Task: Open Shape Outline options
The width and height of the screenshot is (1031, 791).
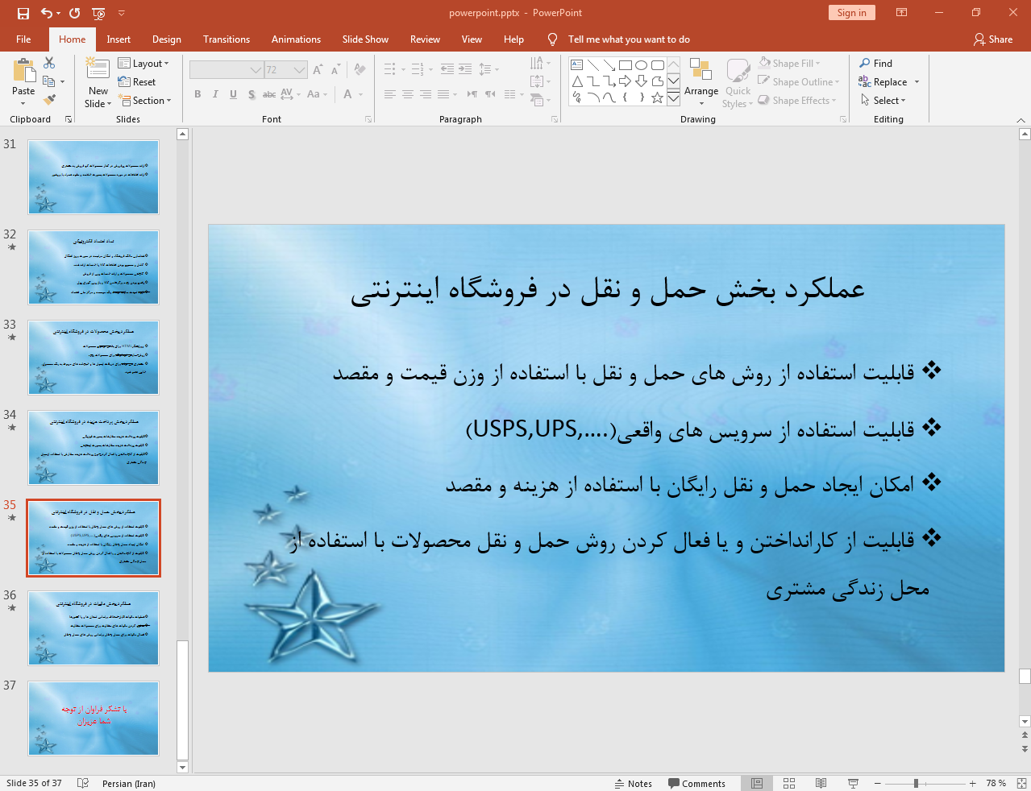Action: point(799,81)
